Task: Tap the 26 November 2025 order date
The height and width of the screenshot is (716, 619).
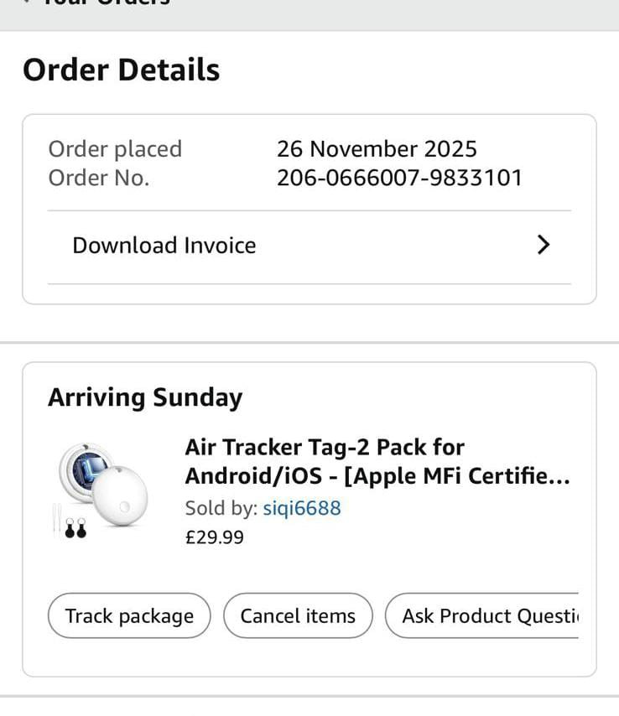Action: [x=377, y=149]
